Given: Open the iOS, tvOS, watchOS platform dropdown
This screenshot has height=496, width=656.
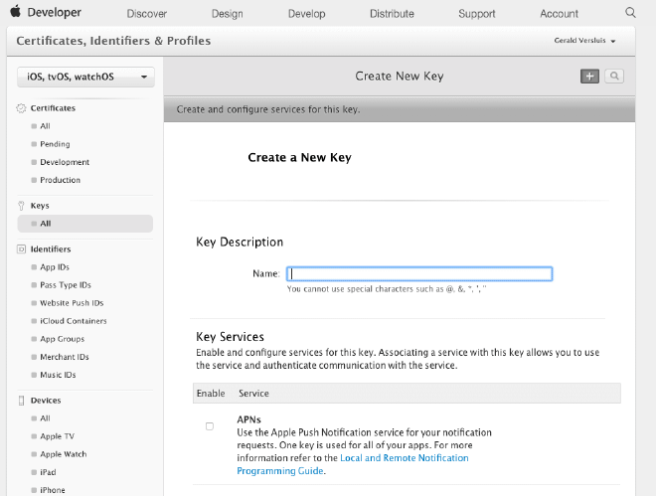Looking at the screenshot, I should [x=85, y=77].
